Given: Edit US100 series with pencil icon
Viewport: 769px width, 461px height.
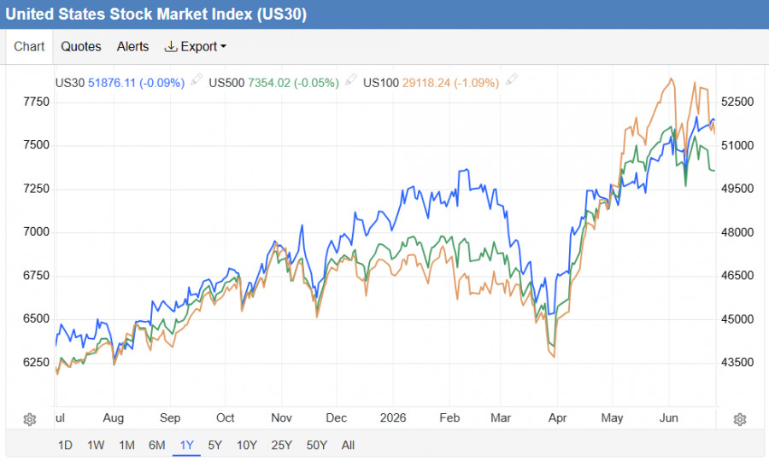Looking at the screenshot, I should coord(511,79).
